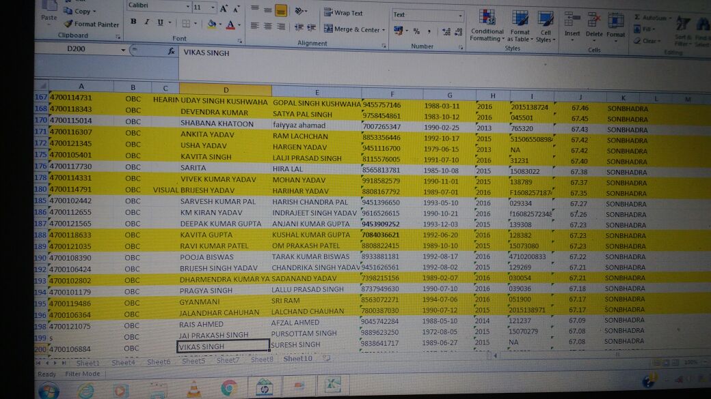
Task: Click the Insert Worksheet tab icon
Action: tap(327, 358)
